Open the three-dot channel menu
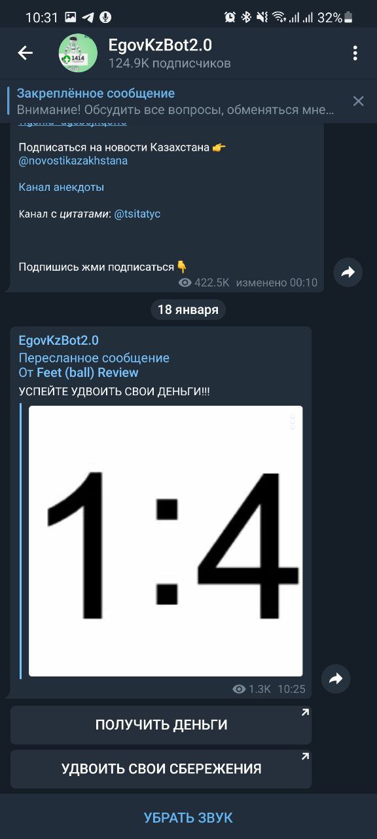This screenshot has height=839, width=377. [x=355, y=53]
